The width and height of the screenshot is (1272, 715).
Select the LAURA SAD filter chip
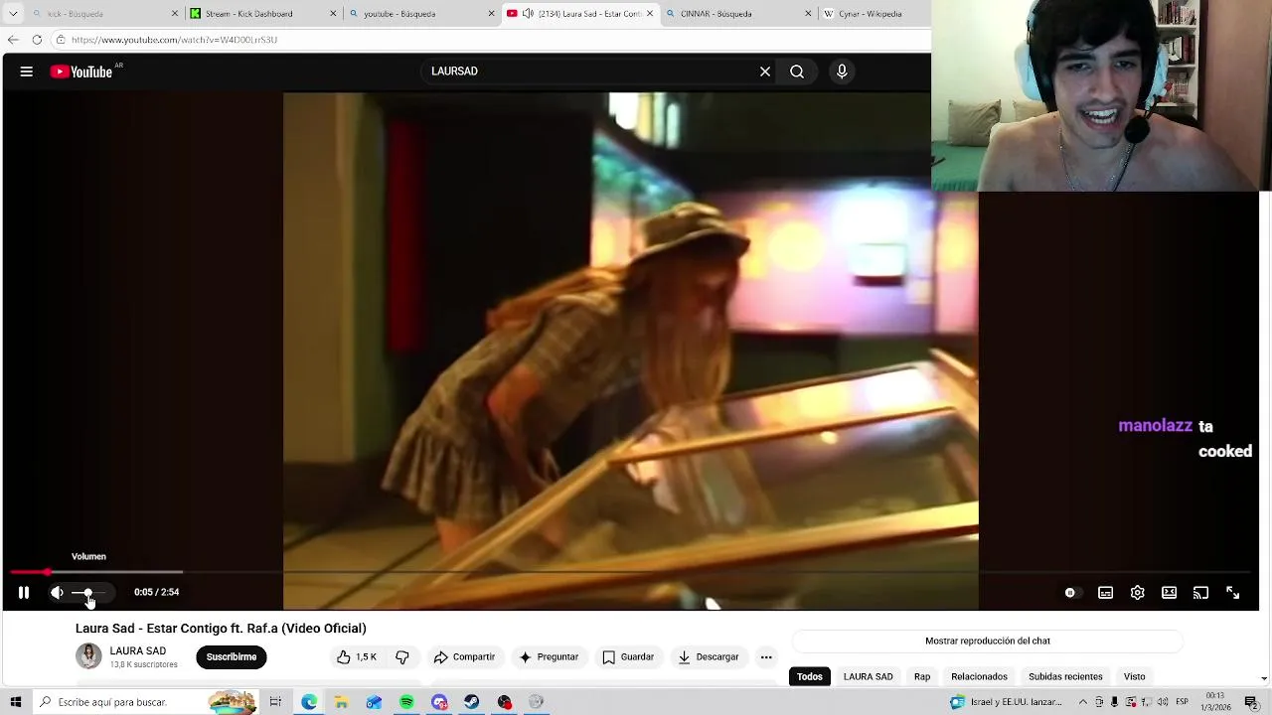click(x=869, y=676)
